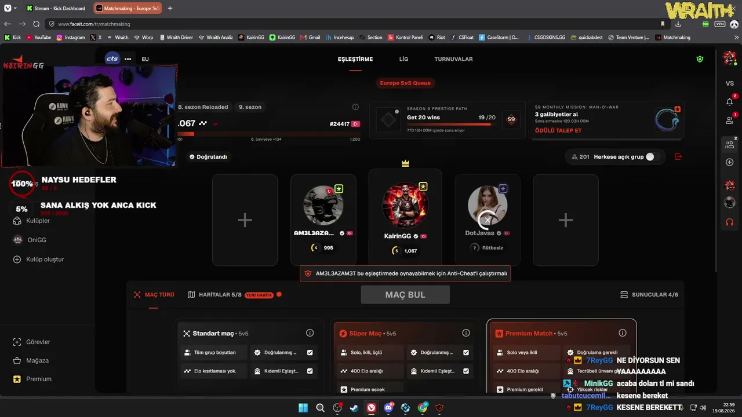Show info for Premium Match card
The width and height of the screenshot is (742, 417).
(623, 333)
